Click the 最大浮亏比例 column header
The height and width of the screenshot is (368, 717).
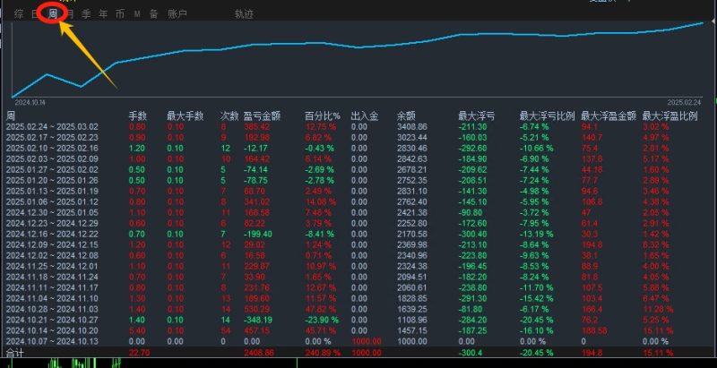(x=547, y=116)
